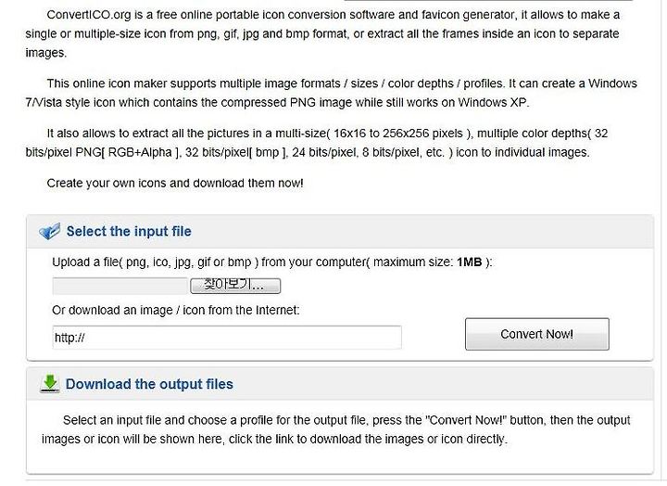Click the Select the input file heading
This screenshot has height=486, width=667.
[x=129, y=231]
